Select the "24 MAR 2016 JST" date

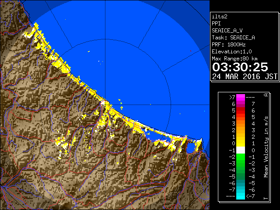[x=245, y=77]
